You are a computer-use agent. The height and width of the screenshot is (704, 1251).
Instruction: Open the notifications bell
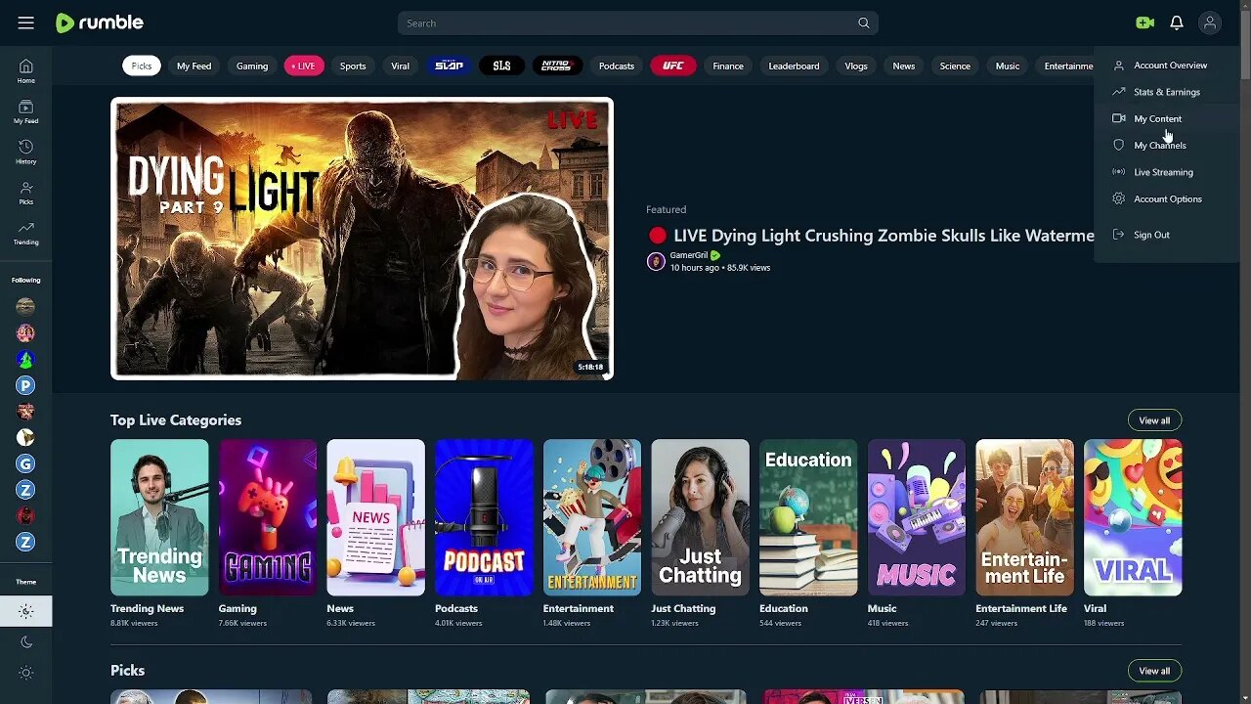(1177, 22)
